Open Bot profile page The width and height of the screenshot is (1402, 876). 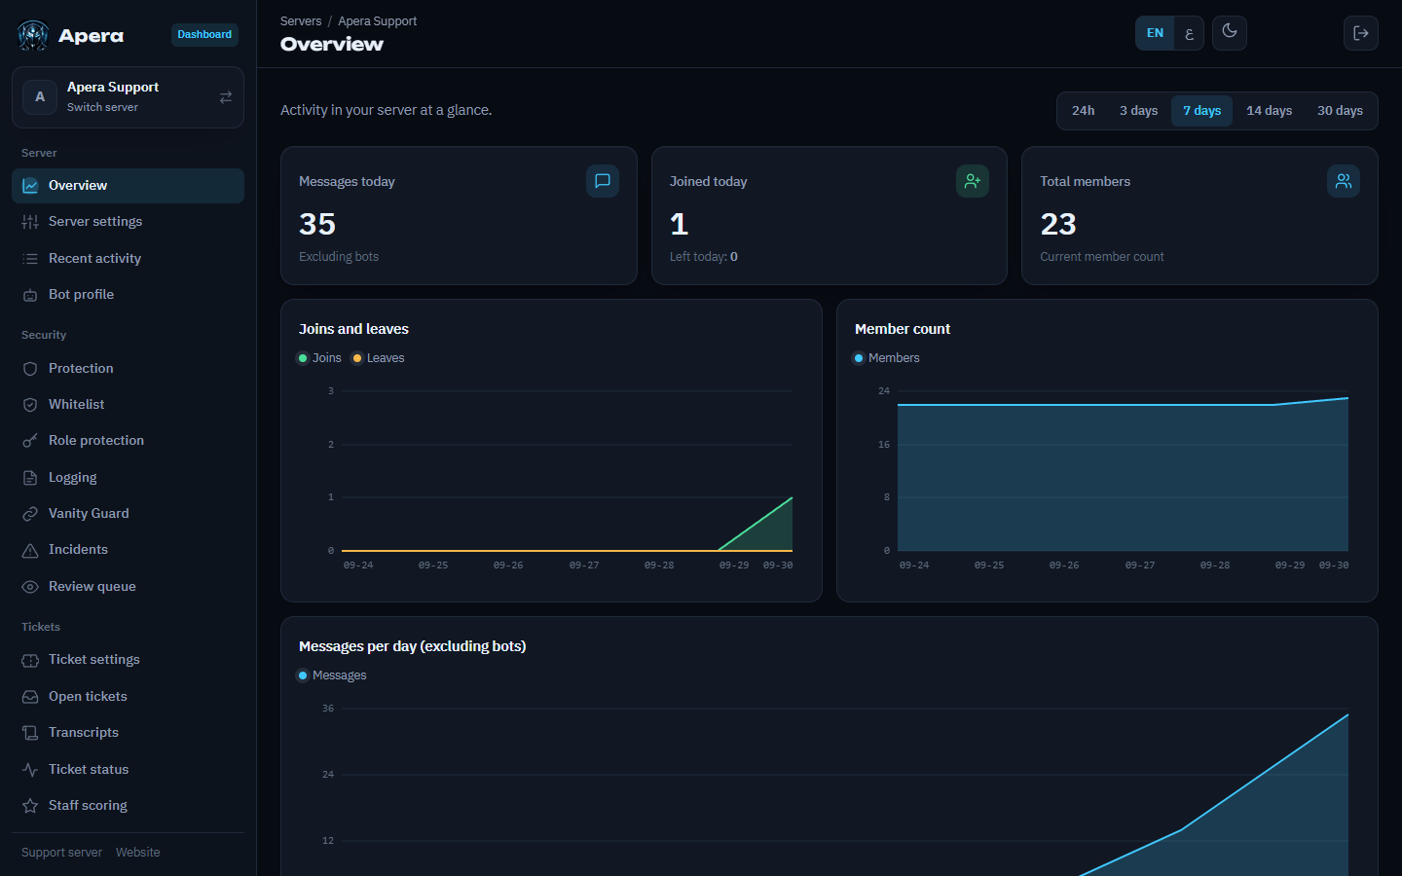pos(128,295)
